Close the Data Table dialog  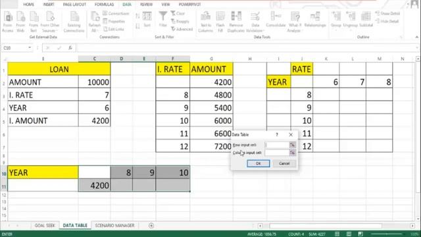pyautogui.click(x=291, y=134)
